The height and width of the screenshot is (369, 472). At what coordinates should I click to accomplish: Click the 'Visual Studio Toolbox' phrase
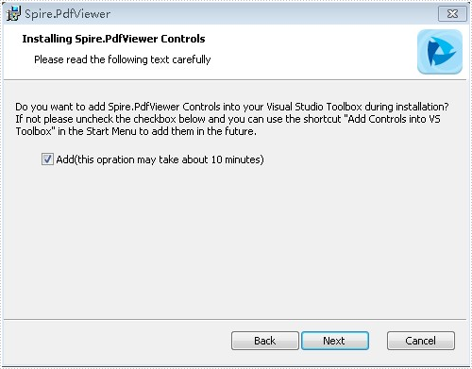pos(314,107)
